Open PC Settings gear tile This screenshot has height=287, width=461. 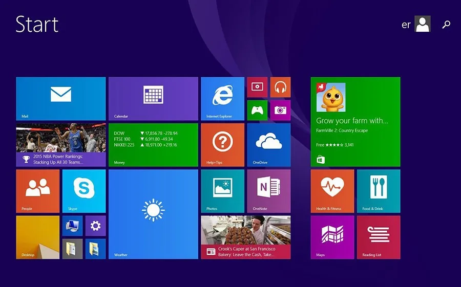click(x=95, y=226)
